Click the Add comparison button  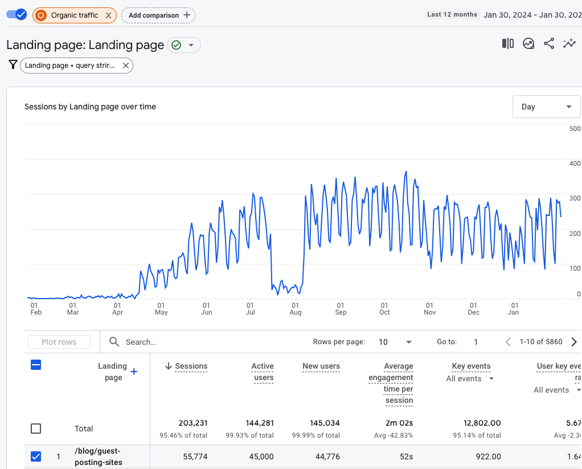(158, 15)
